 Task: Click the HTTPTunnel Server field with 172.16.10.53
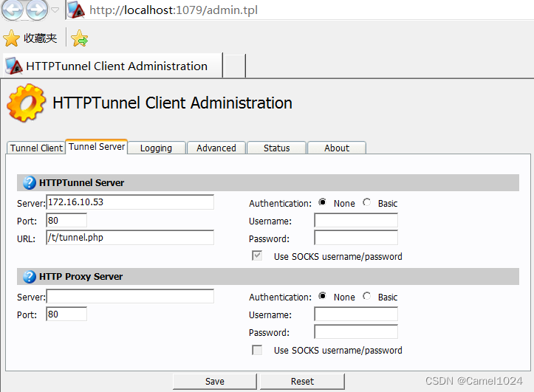coord(130,202)
